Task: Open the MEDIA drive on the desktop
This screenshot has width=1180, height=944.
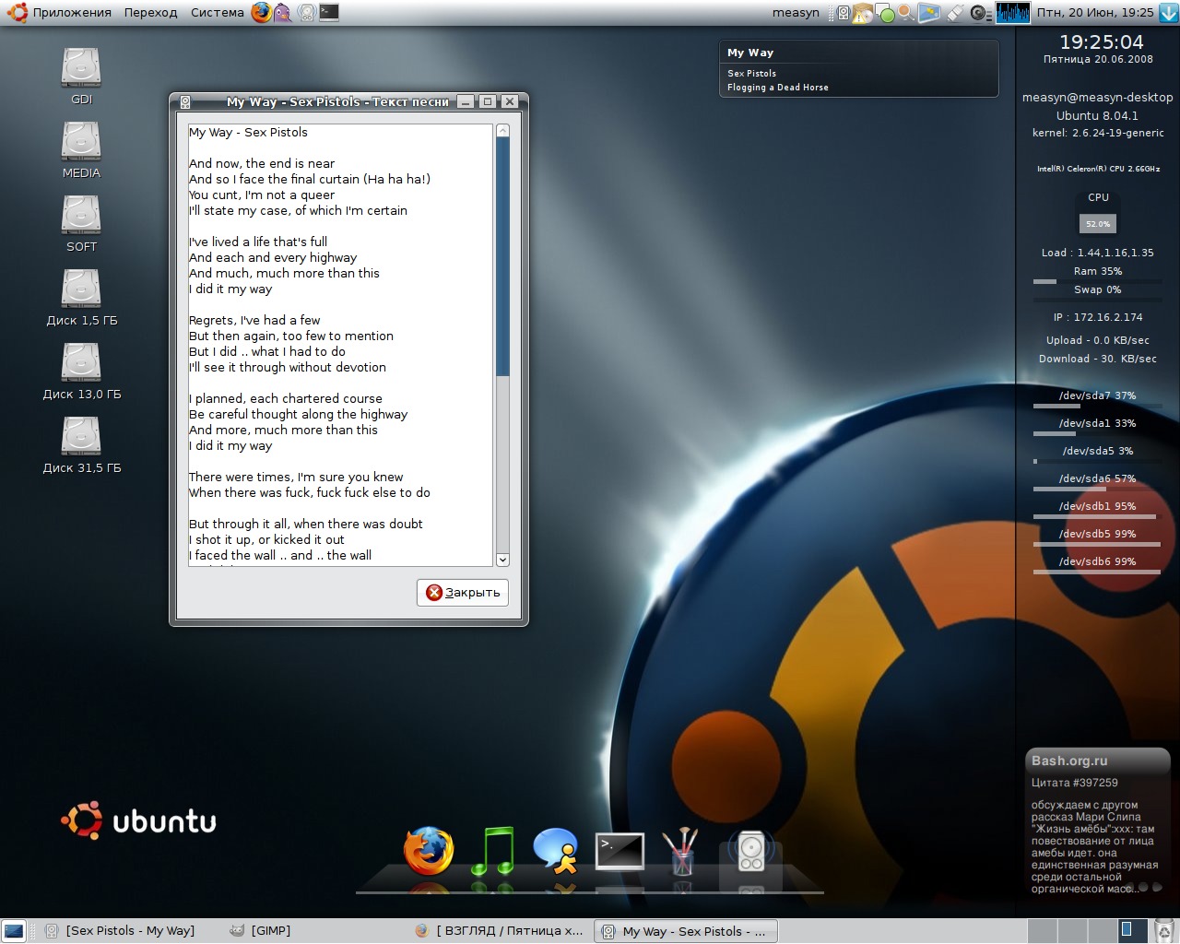Action: [81, 149]
